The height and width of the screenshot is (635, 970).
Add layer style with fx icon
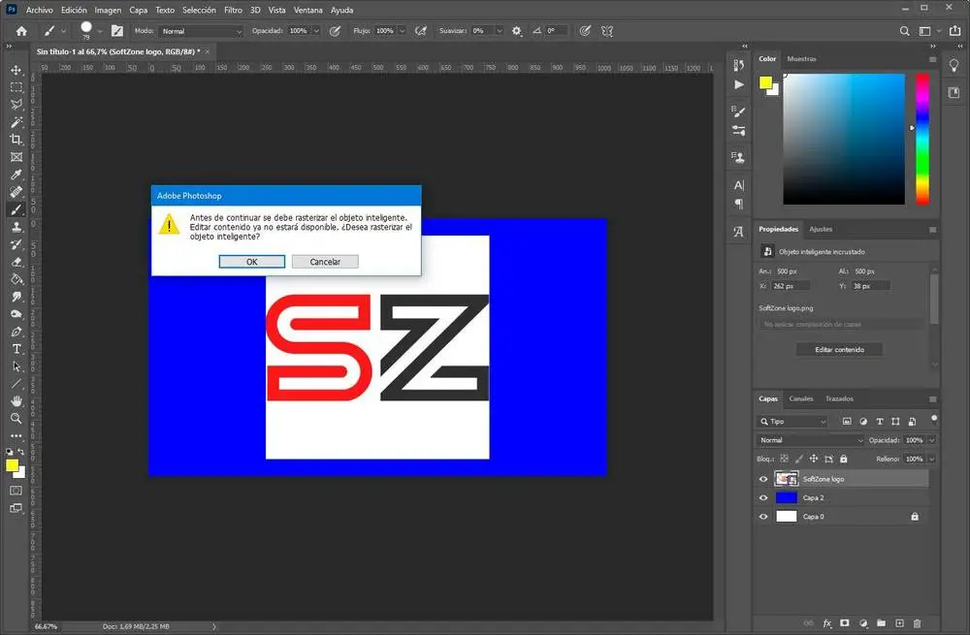(x=827, y=622)
